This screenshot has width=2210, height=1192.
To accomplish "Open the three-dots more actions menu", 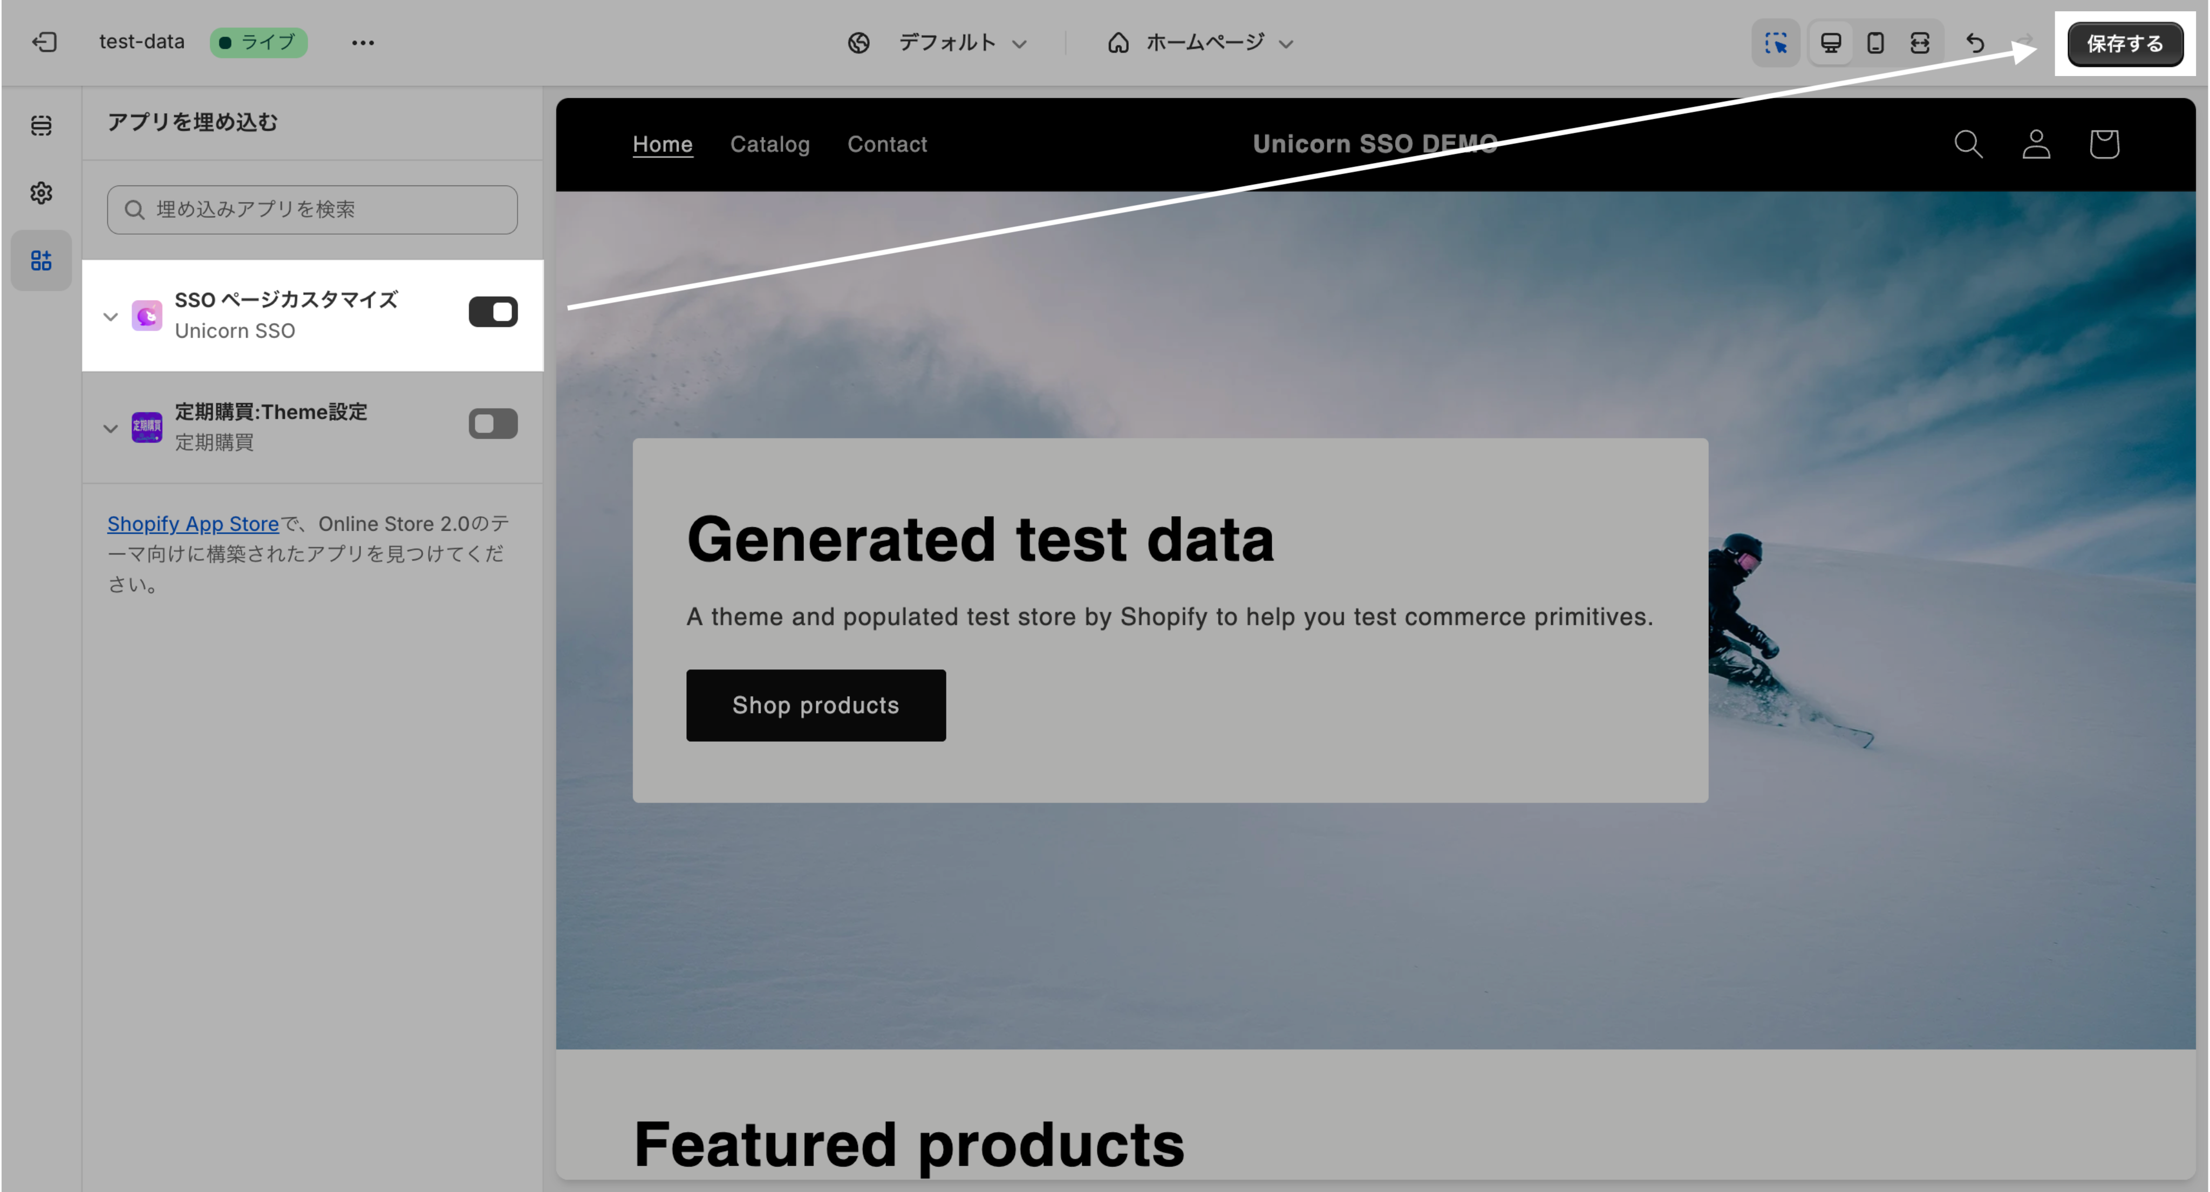I will pyautogui.click(x=363, y=43).
